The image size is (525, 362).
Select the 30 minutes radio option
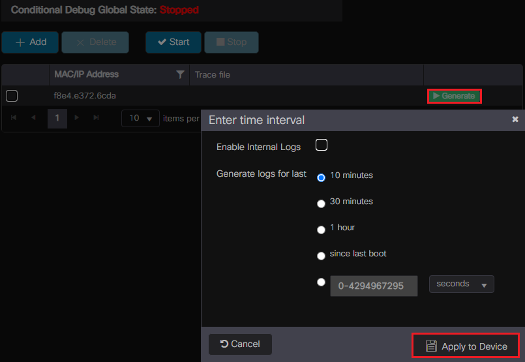pyautogui.click(x=321, y=204)
